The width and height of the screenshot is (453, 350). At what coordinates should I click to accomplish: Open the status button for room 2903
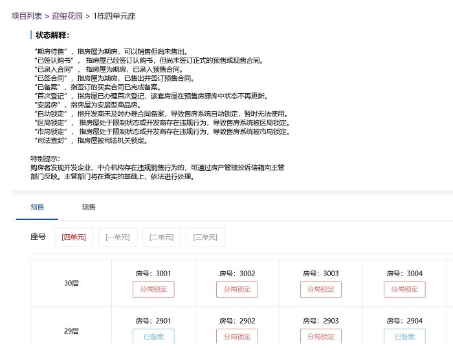pos(321,336)
